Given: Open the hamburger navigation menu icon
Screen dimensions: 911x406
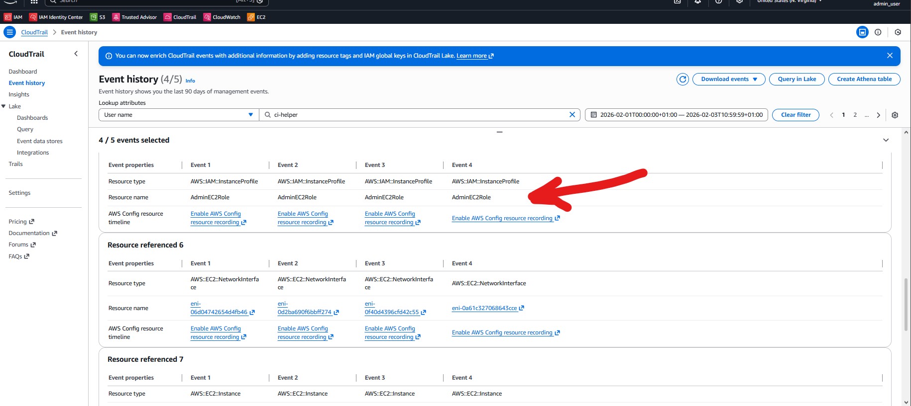Looking at the screenshot, I should (9, 32).
